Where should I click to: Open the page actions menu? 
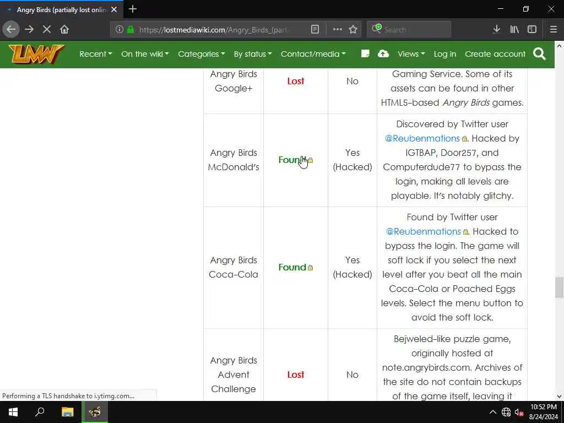click(x=338, y=30)
